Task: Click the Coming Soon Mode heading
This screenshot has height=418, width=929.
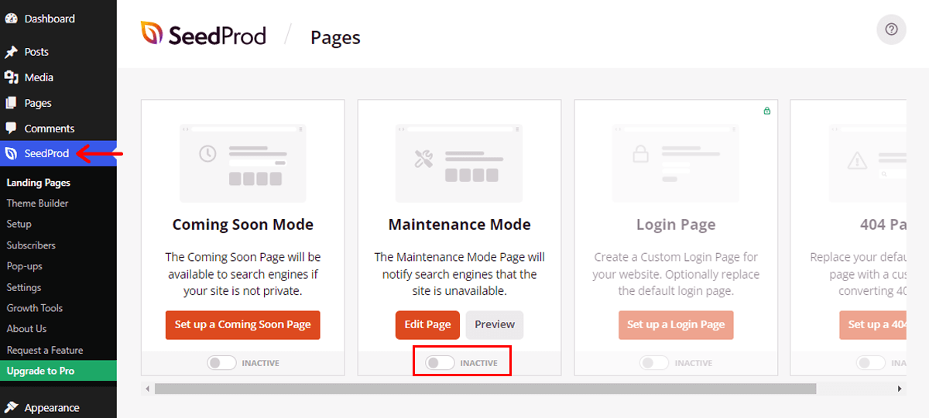Action: (x=242, y=224)
